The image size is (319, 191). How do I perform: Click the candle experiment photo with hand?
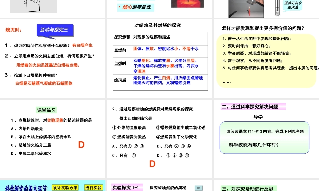pyautogui.click(x=241, y=8)
